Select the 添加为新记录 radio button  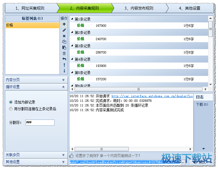pos(11,102)
